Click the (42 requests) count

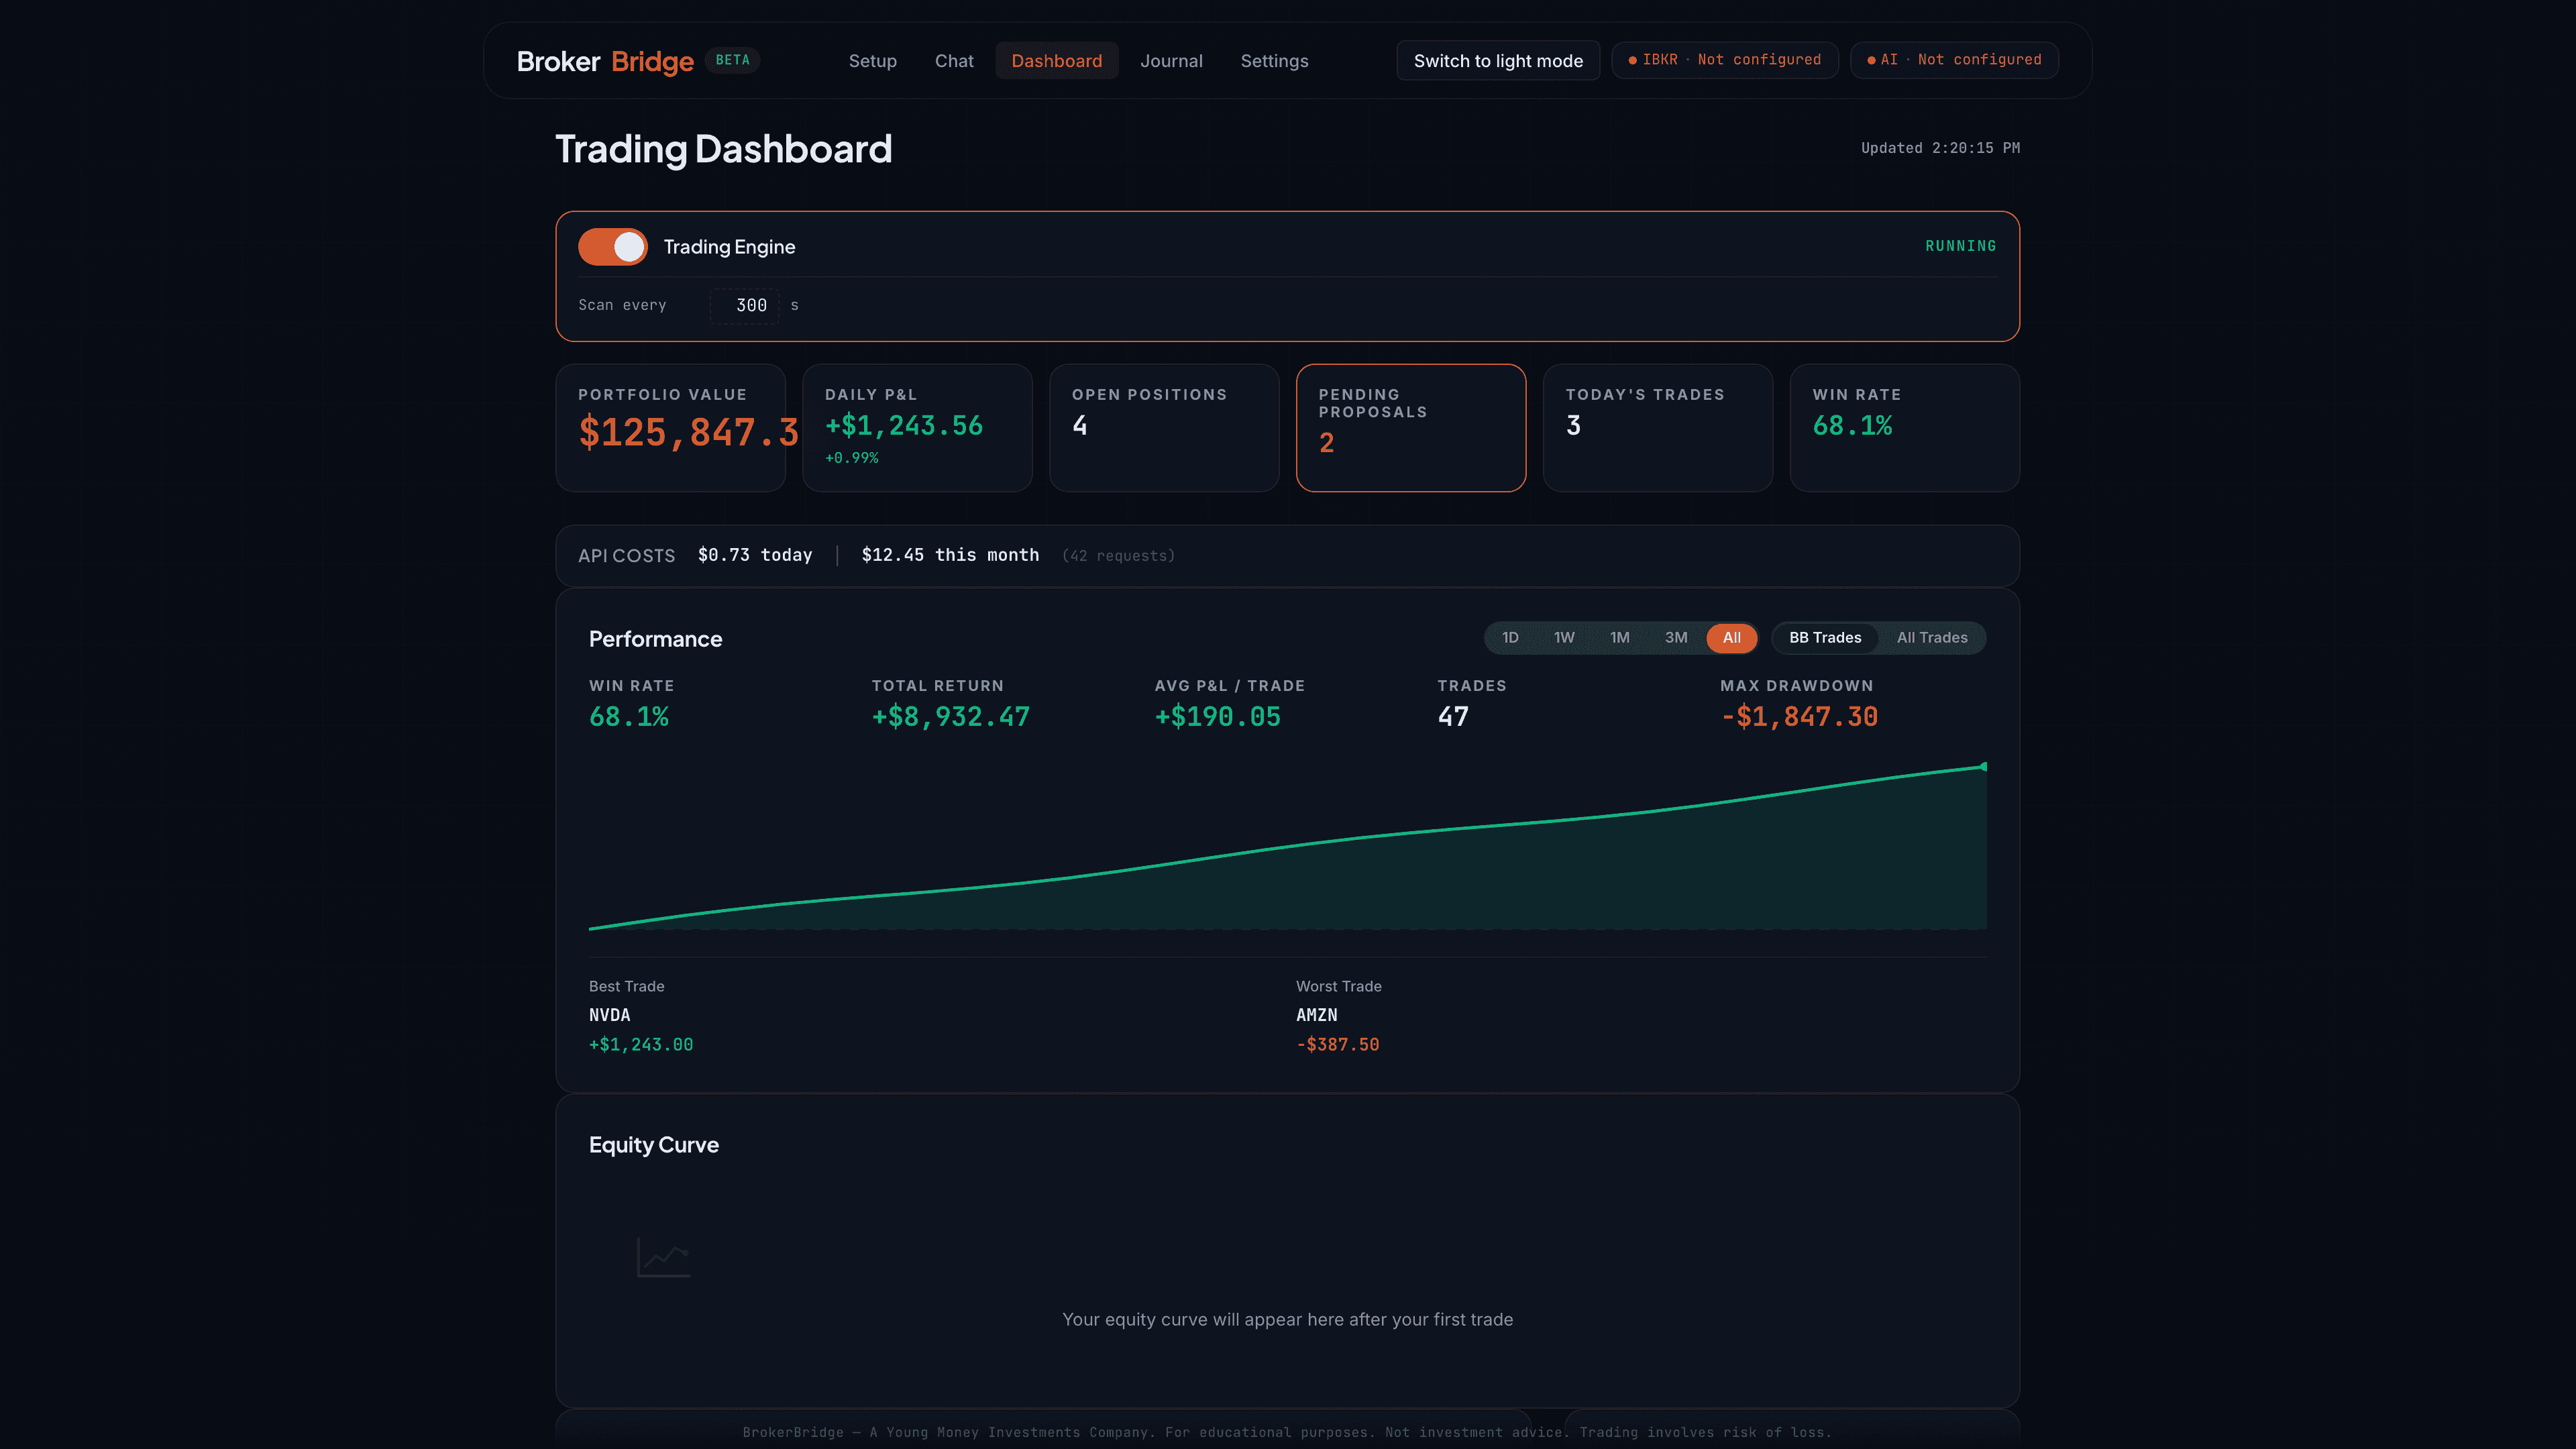pos(1118,556)
